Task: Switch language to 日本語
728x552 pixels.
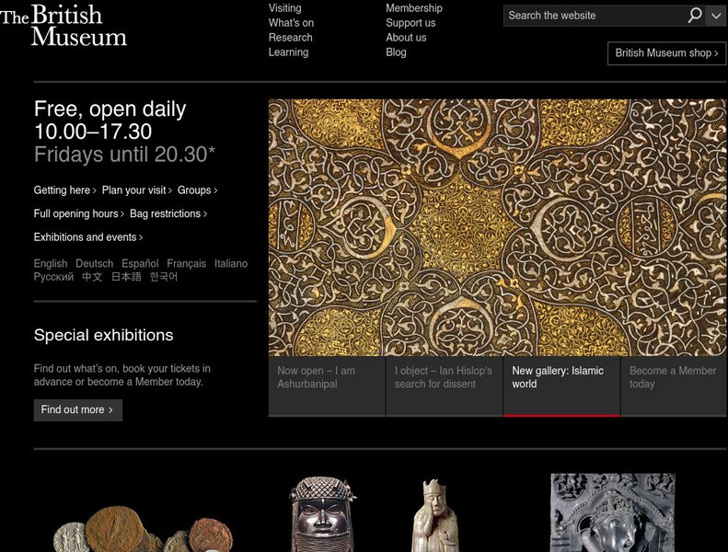Action: tap(126, 277)
